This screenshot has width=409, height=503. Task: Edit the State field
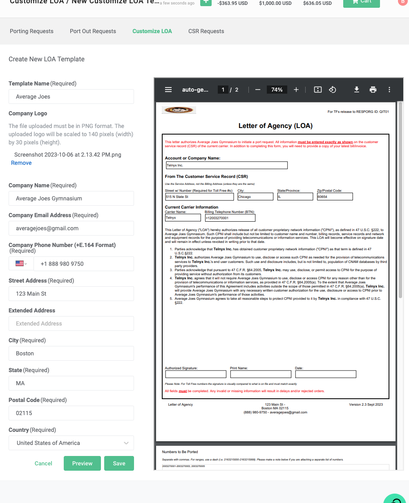tap(71, 383)
